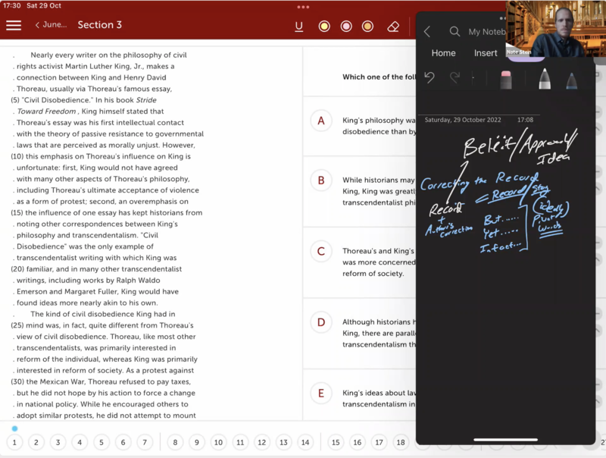Redo the stroke in the notebook
This screenshot has width=606, height=458.
454,77
